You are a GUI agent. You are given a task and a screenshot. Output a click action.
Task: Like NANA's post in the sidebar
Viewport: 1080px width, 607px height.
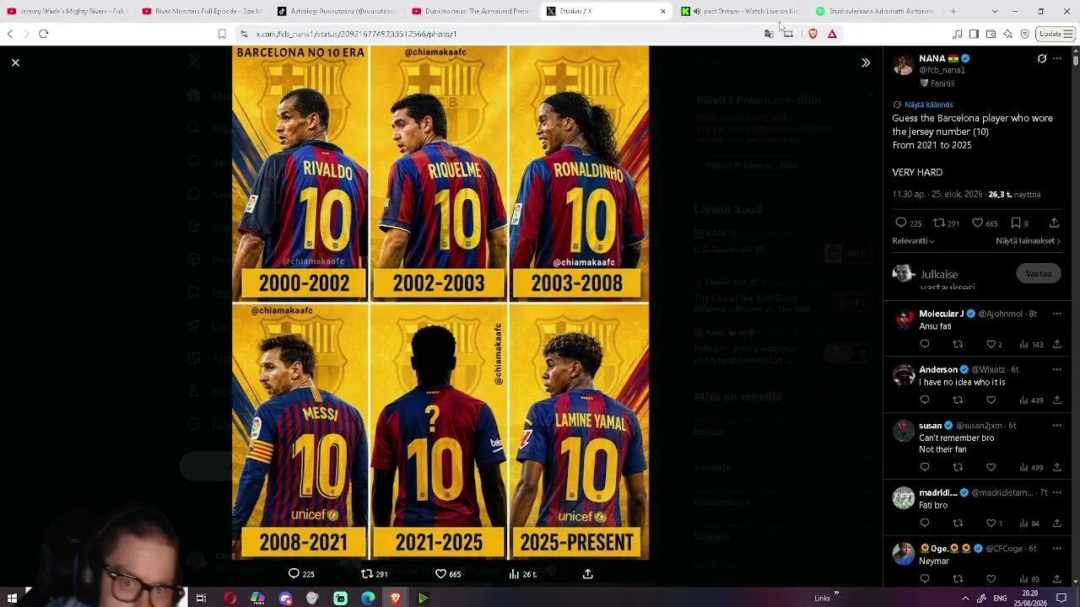(977, 223)
